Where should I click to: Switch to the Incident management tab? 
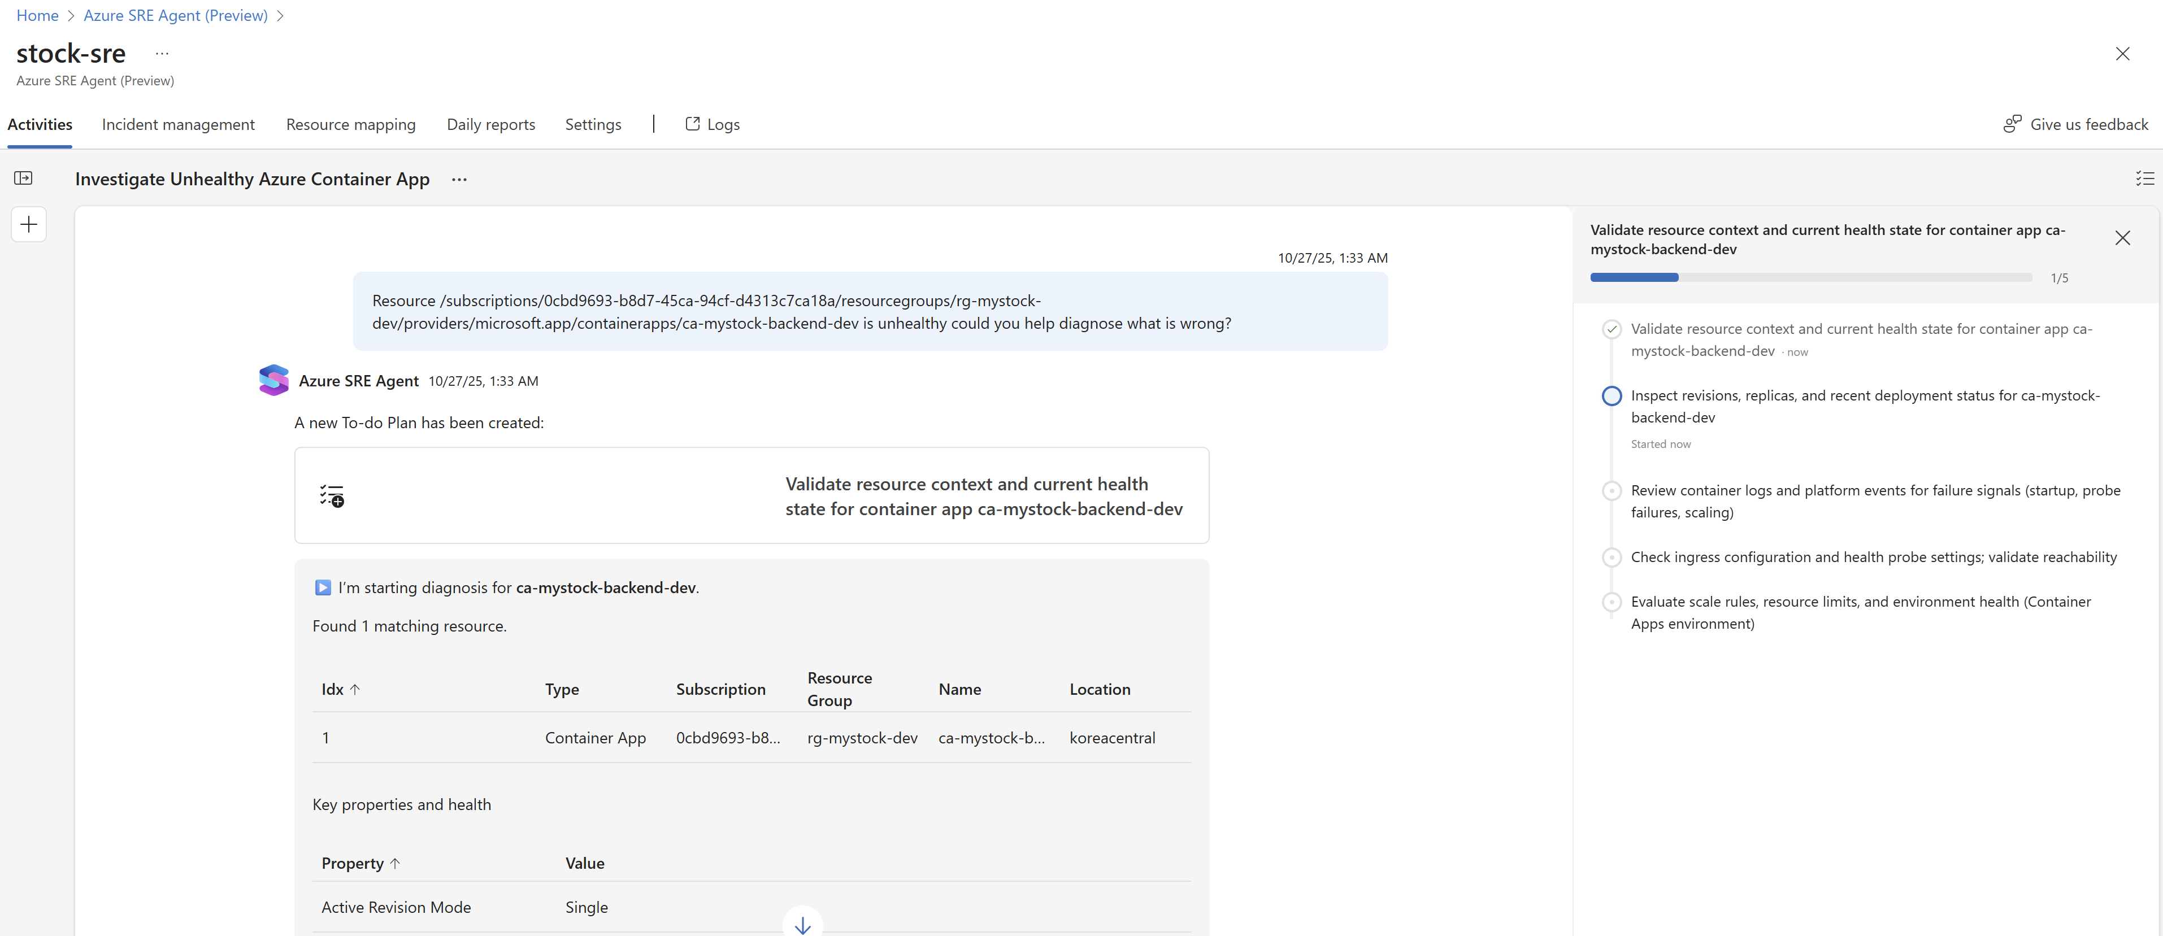click(x=178, y=124)
